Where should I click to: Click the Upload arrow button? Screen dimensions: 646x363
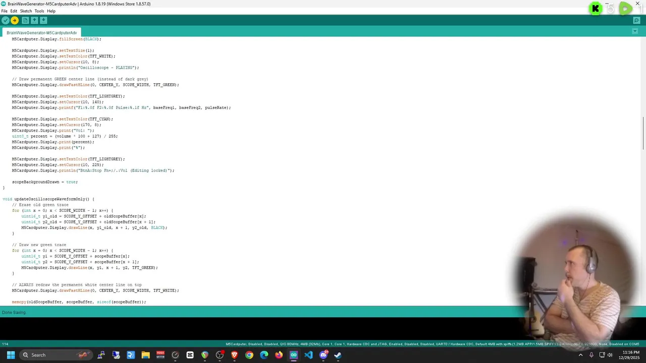click(x=15, y=20)
